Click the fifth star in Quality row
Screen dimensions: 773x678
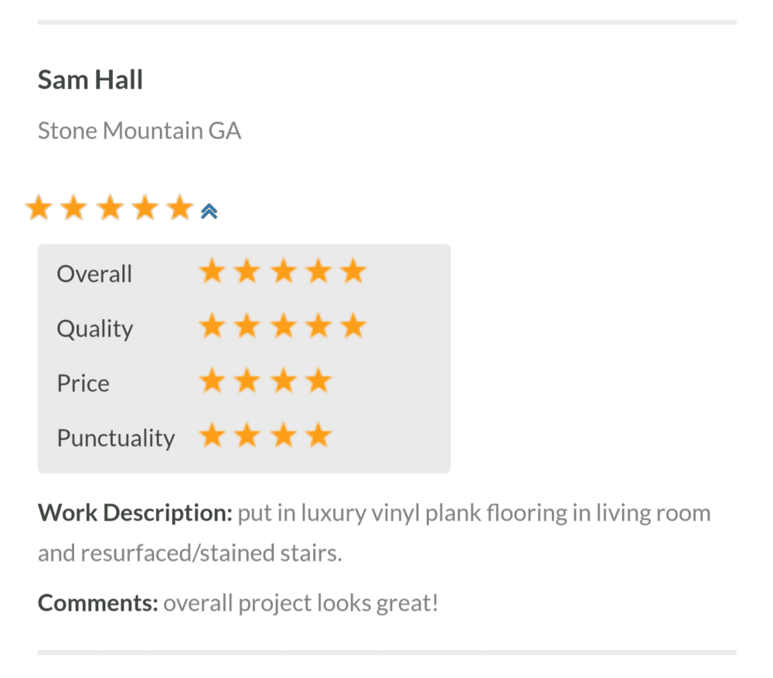click(x=352, y=326)
